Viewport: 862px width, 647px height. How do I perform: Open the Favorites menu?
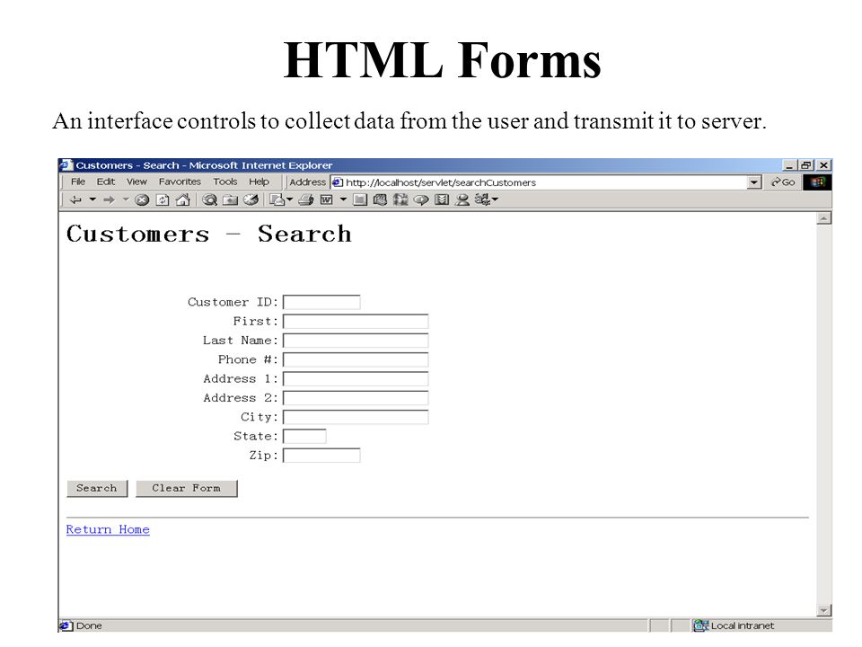click(180, 182)
